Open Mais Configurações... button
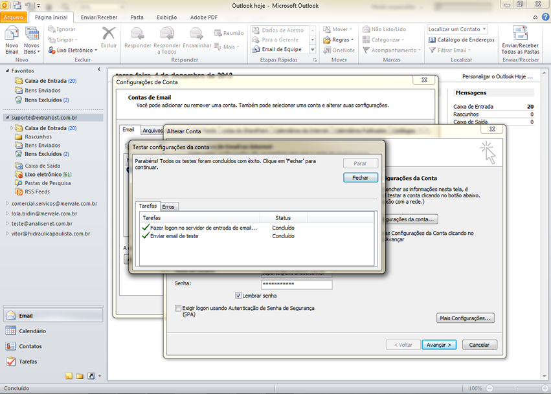The width and height of the screenshot is (551, 394). (x=466, y=318)
